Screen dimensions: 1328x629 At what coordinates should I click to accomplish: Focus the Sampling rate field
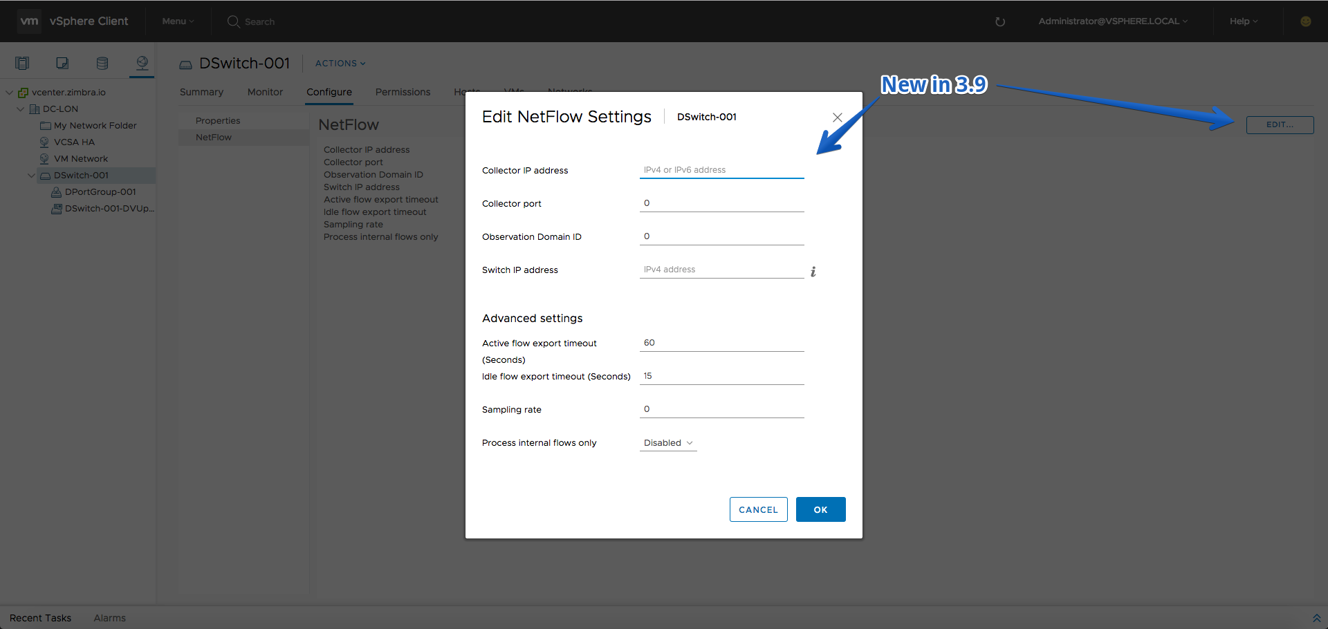pyautogui.click(x=721, y=409)
